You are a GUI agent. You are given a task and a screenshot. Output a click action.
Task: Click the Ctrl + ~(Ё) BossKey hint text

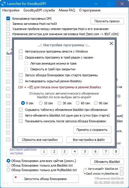pos(60,87)
